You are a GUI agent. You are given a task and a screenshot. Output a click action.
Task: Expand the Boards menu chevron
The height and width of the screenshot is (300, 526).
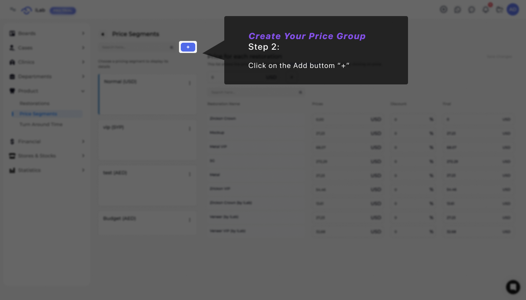coord(83,33)
